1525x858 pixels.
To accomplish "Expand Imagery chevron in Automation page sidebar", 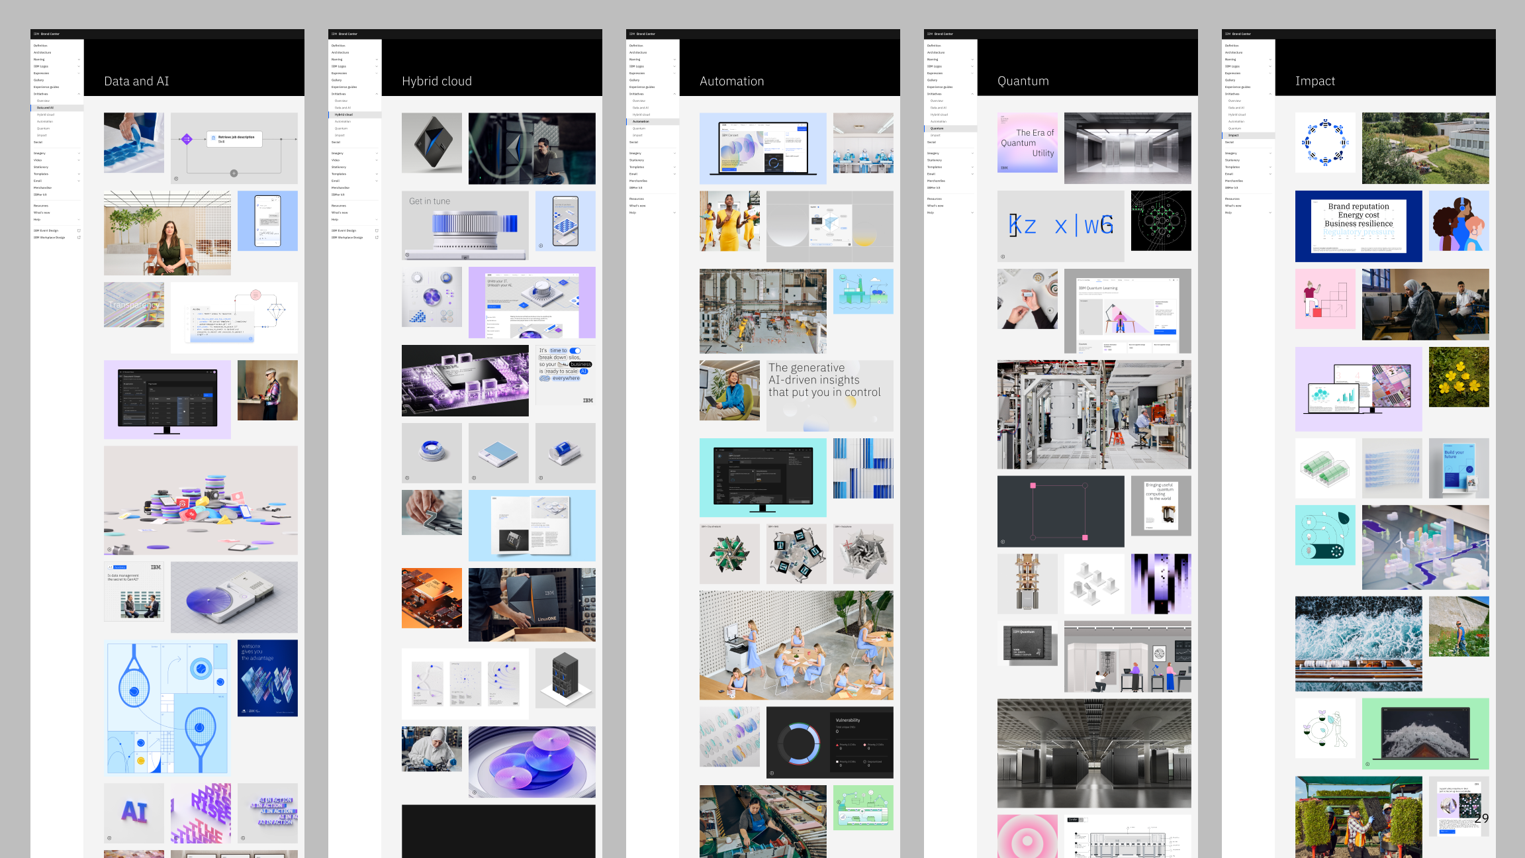I will [674, 153].
